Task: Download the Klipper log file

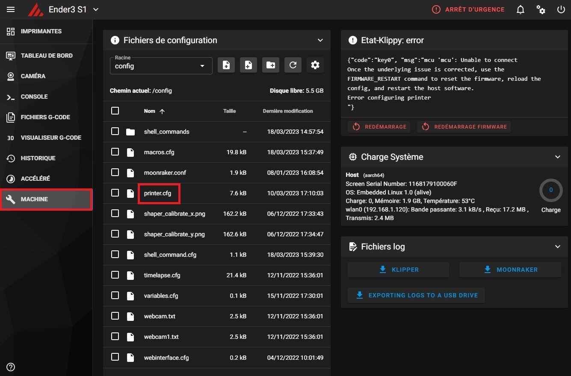Action: tap(398, 270)
